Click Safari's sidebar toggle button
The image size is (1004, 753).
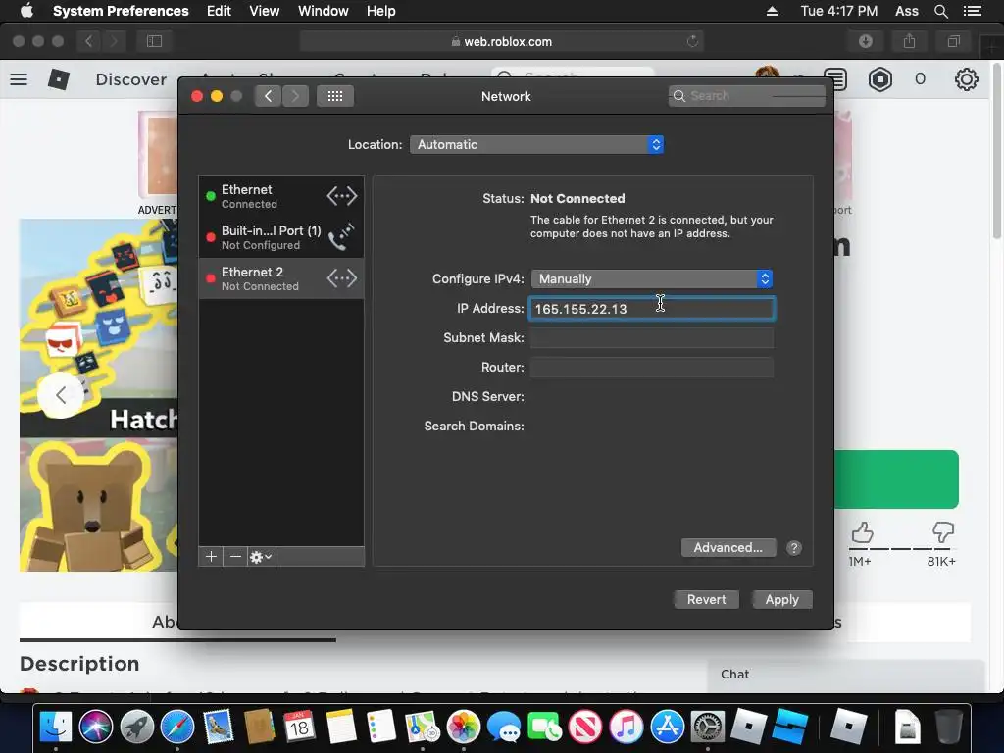[x=154, y=41]
